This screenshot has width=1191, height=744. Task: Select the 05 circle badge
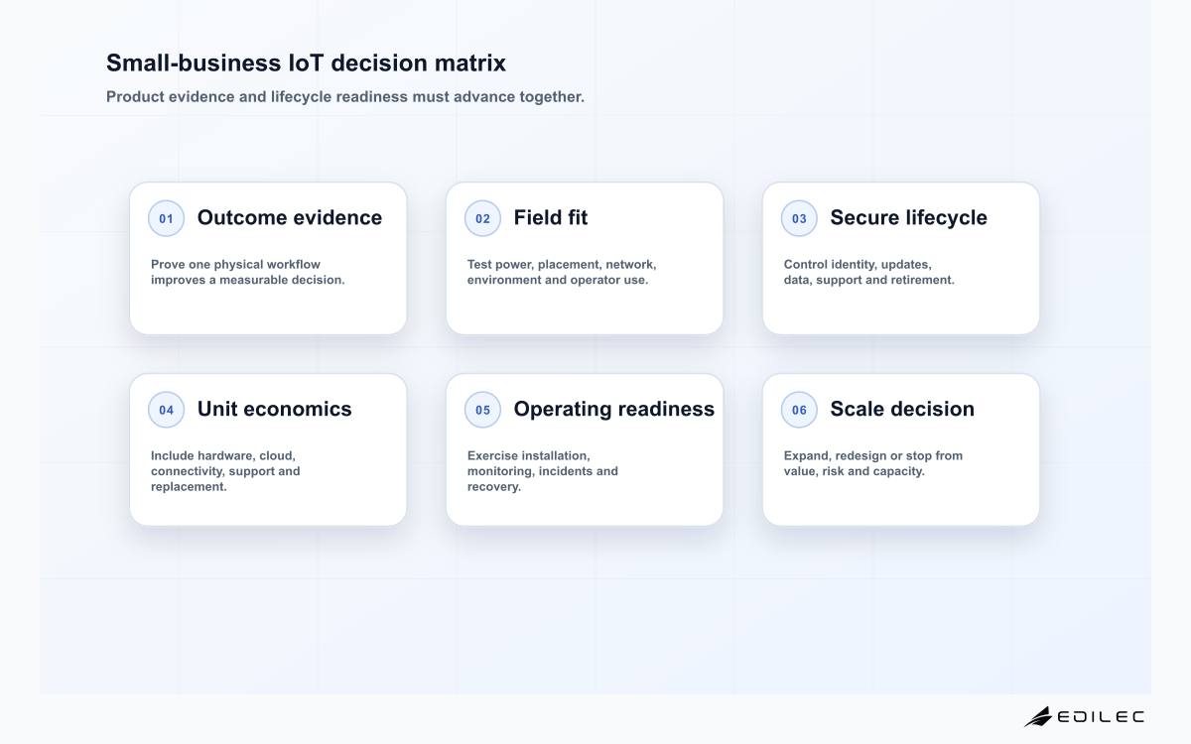[x=482, y=410]
